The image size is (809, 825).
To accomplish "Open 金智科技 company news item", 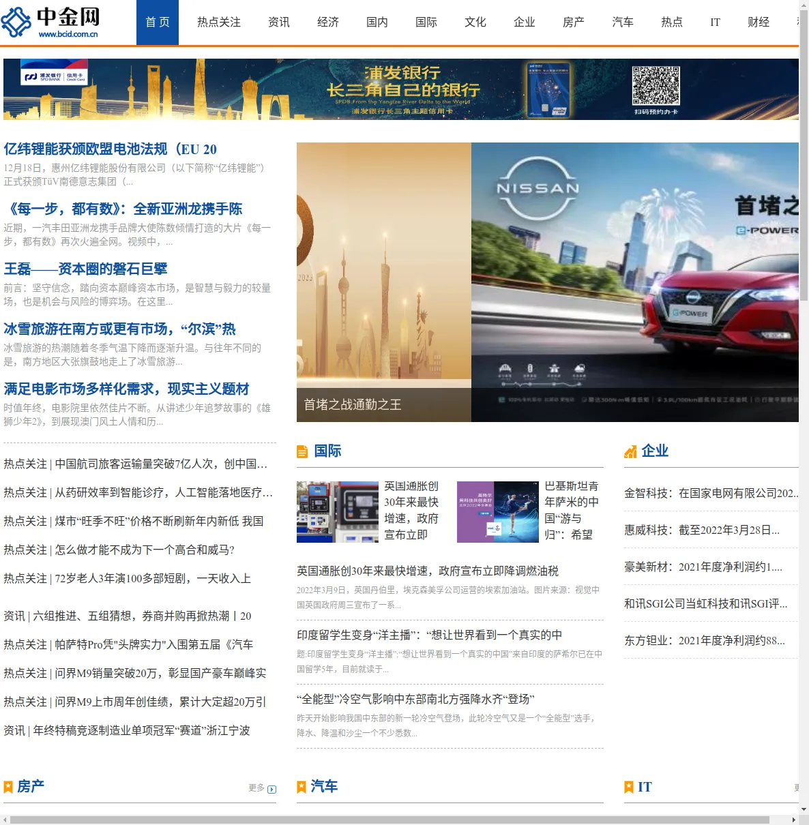I will coord(711,494).
